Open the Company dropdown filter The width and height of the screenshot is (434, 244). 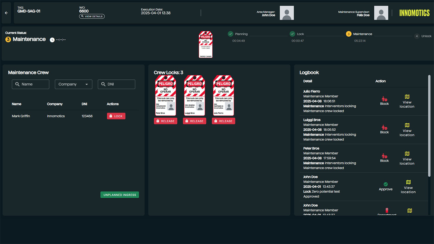point(74,84)
